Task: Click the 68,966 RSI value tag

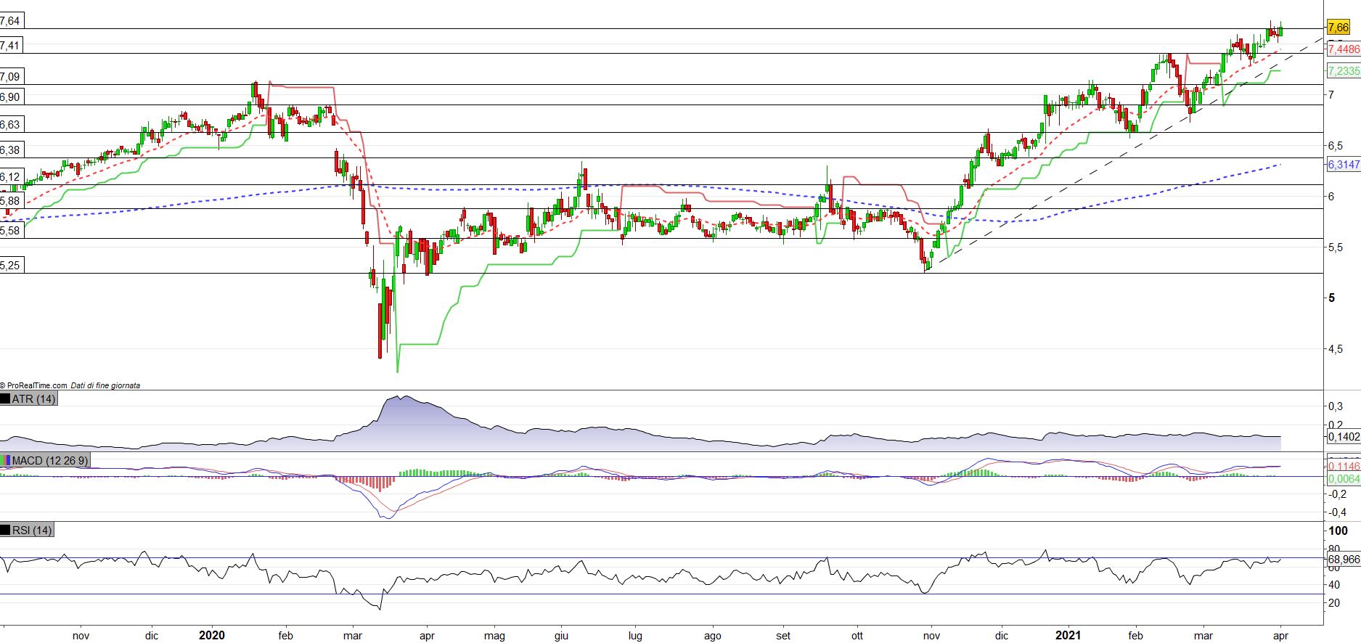Action: [1343, 560]
